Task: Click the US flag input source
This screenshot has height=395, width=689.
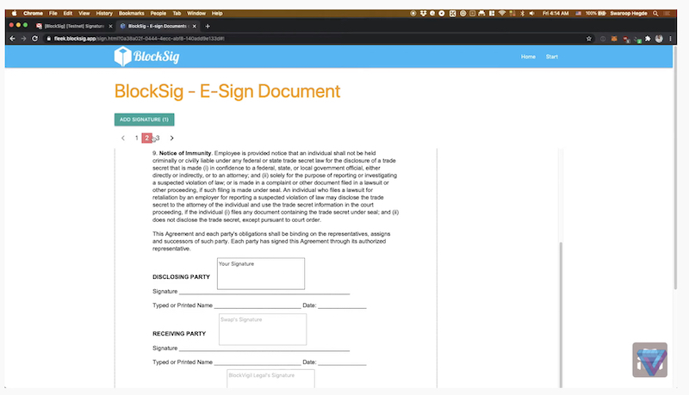Action: tap(578, 13)
